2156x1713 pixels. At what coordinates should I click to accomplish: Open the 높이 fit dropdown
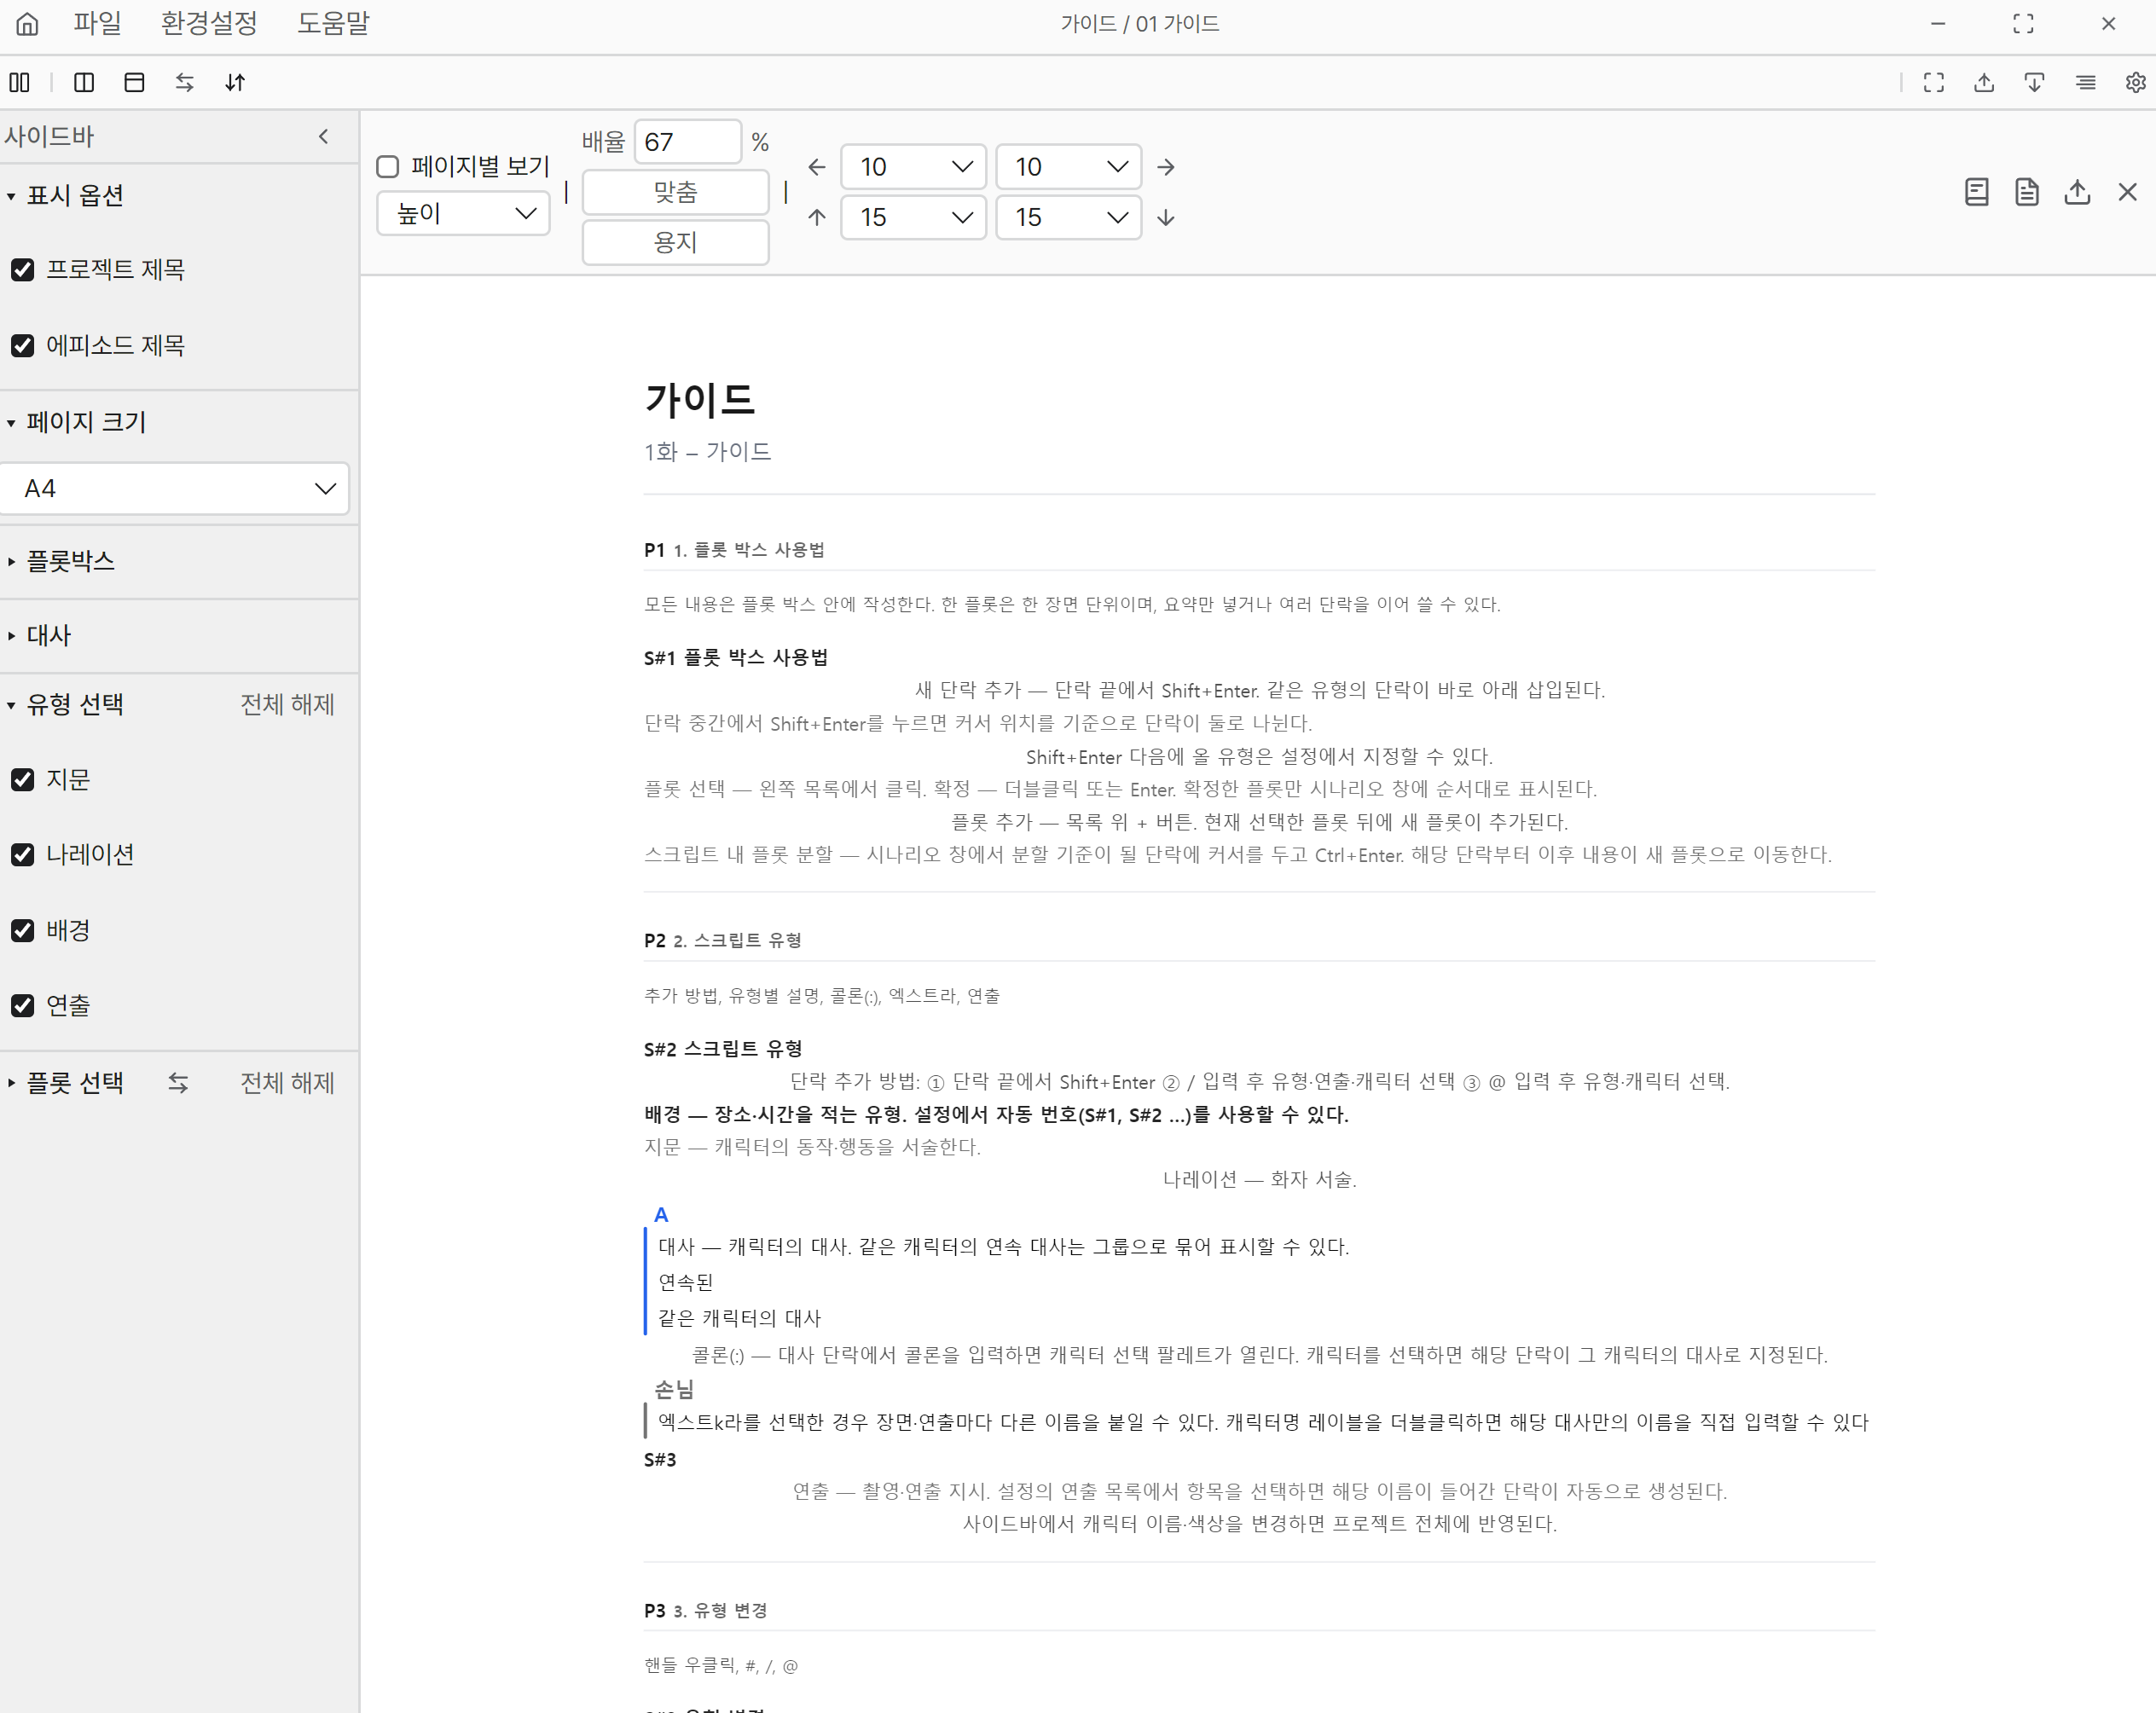[463, 213]
